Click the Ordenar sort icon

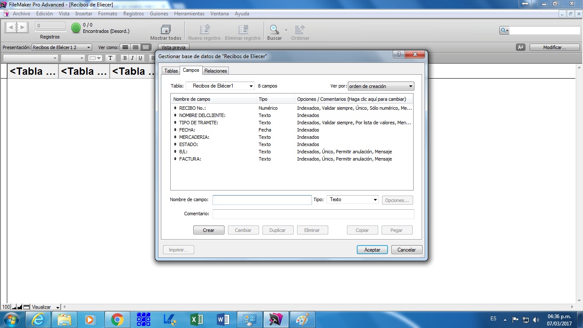click(x=300, y=29)
